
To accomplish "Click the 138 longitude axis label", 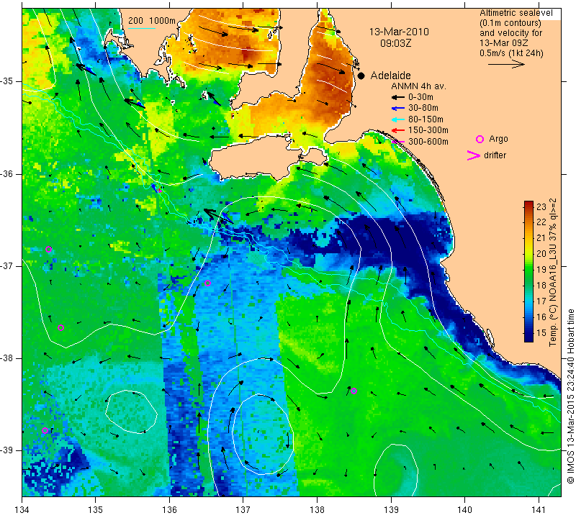I will pos(317,510).
